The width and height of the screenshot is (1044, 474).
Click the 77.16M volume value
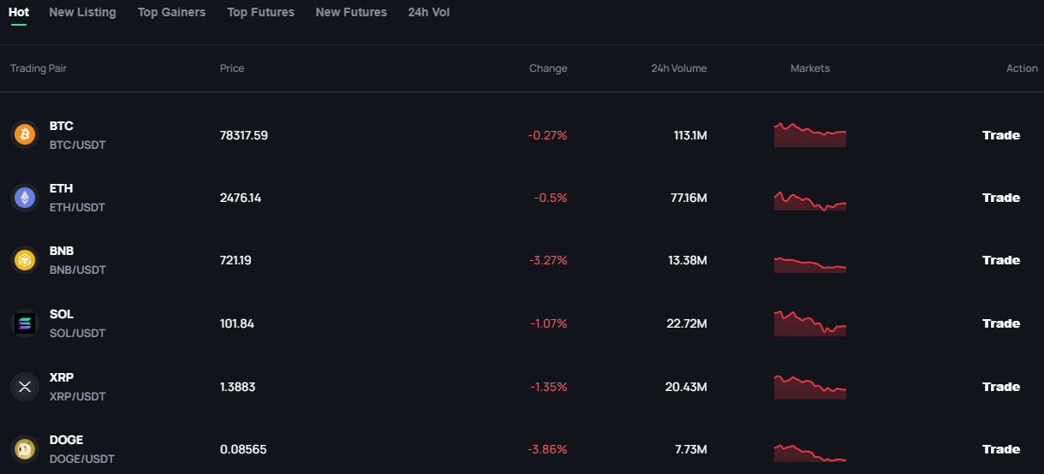click(x=689, y=198)
